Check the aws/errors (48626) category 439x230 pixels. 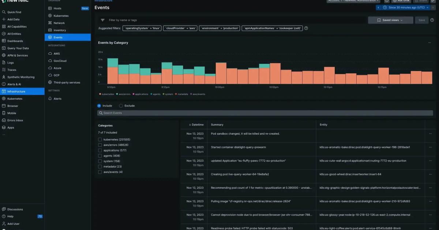pos(100,145)
